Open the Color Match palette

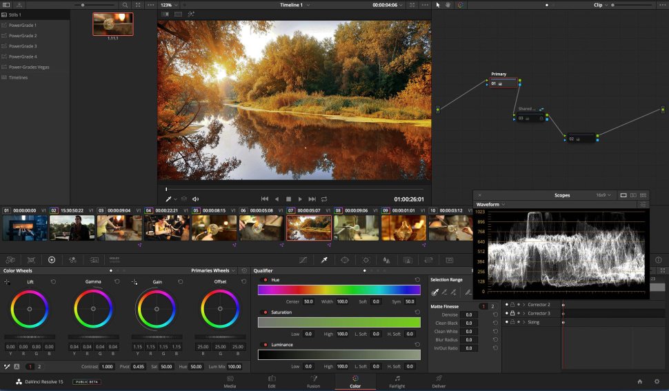[x=31, y=260]
